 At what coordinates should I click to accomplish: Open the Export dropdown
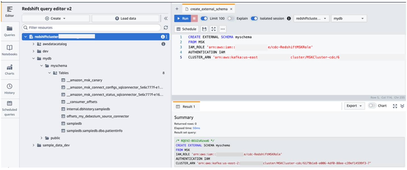coord(354,106)
